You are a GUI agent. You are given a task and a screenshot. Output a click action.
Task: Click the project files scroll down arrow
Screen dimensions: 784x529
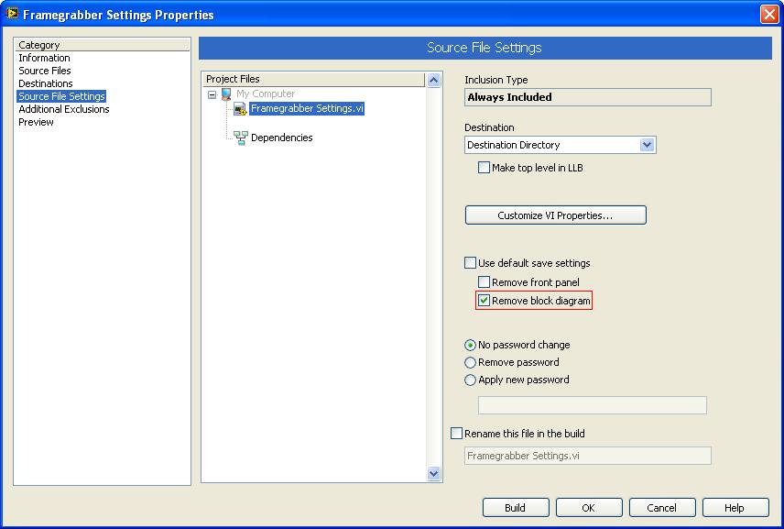[x=434, y=473]
